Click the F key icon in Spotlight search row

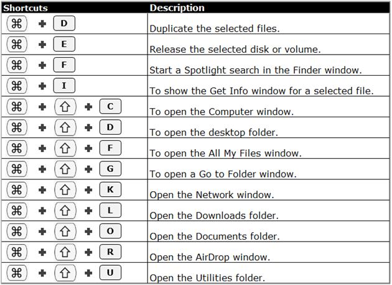point(64,65)
